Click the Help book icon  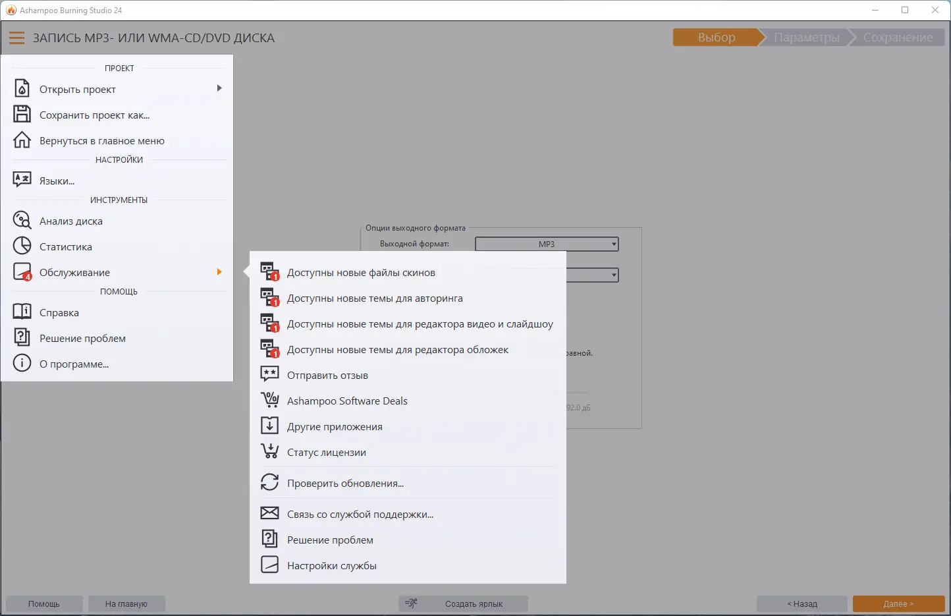click(22, 312)
